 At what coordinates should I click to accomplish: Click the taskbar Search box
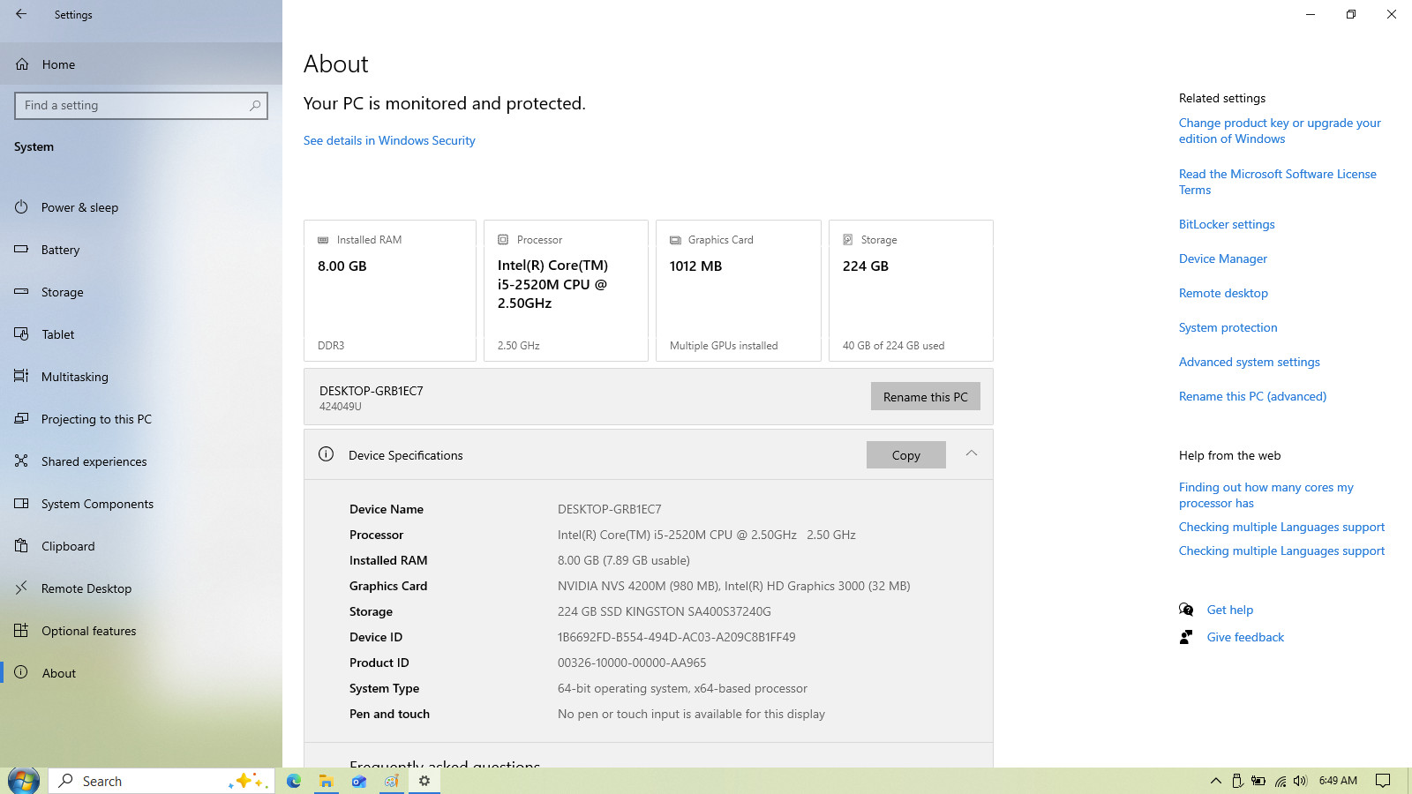pos(162,781)
